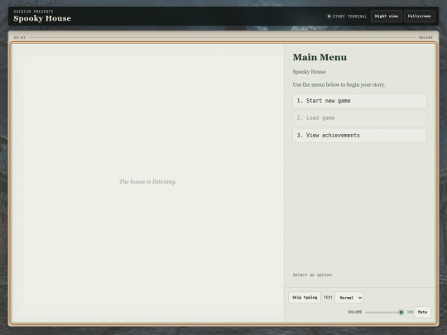Open the text speed Normal dropdown

(x=349, y=298)
